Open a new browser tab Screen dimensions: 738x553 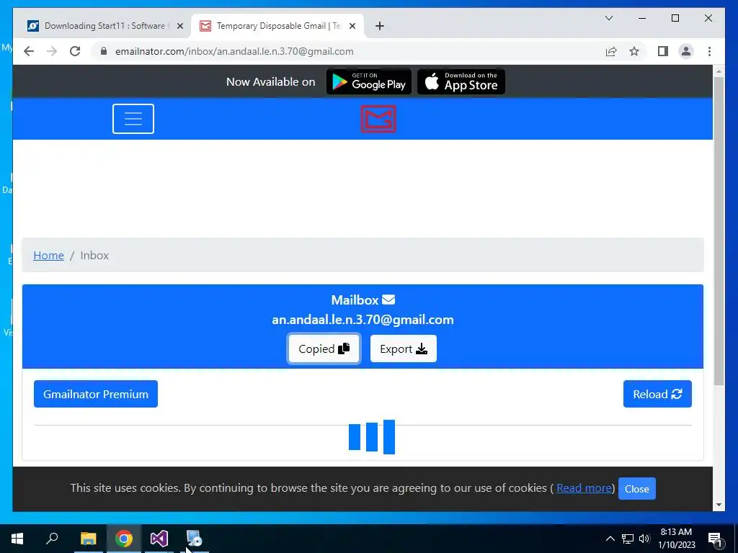(x=380, y=26)
